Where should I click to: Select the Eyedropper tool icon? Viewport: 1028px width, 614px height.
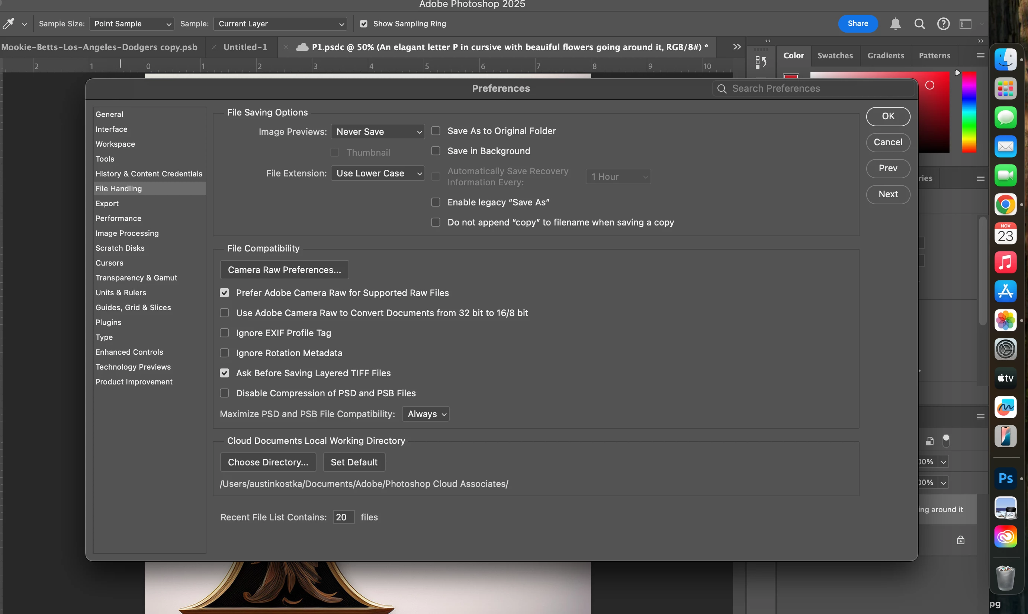8,23
